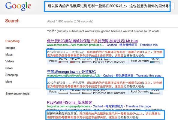This screenshot has width=178, height=120.
Task: Switch to Maps results
Action: (9, 55)
